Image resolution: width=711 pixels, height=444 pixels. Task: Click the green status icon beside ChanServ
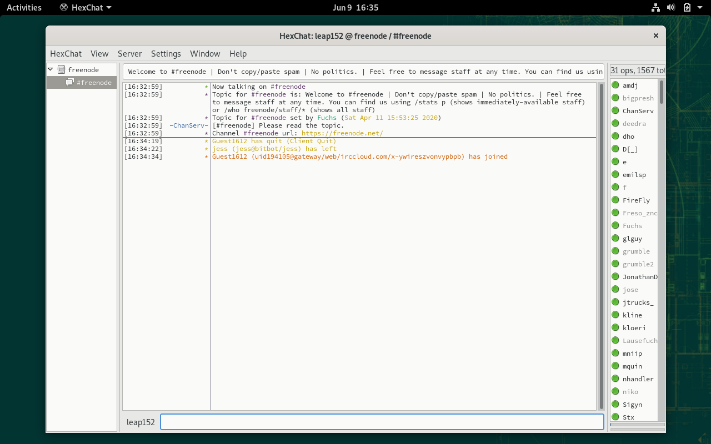point(615,110)
